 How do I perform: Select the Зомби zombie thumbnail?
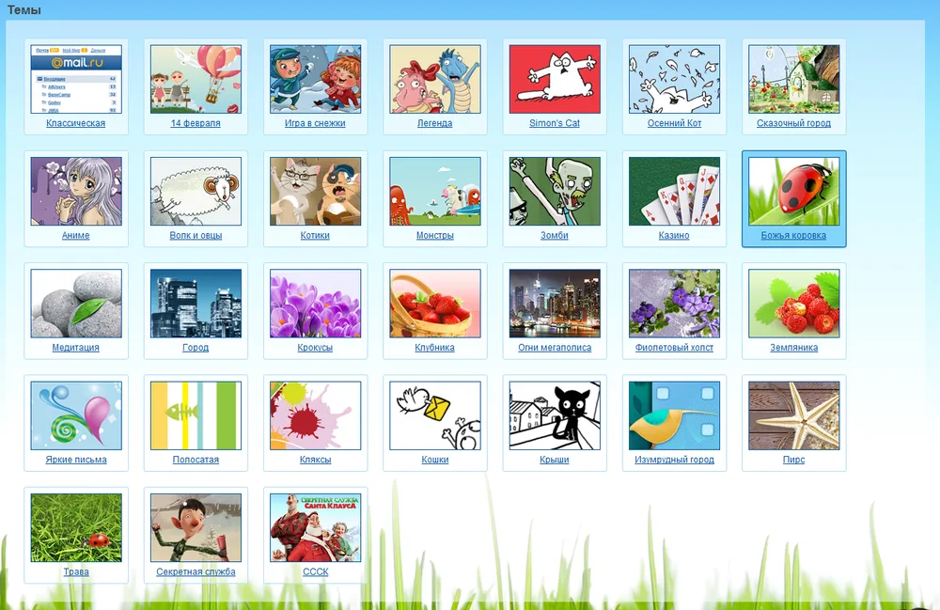pyautogui.click(x=555, y=191)
